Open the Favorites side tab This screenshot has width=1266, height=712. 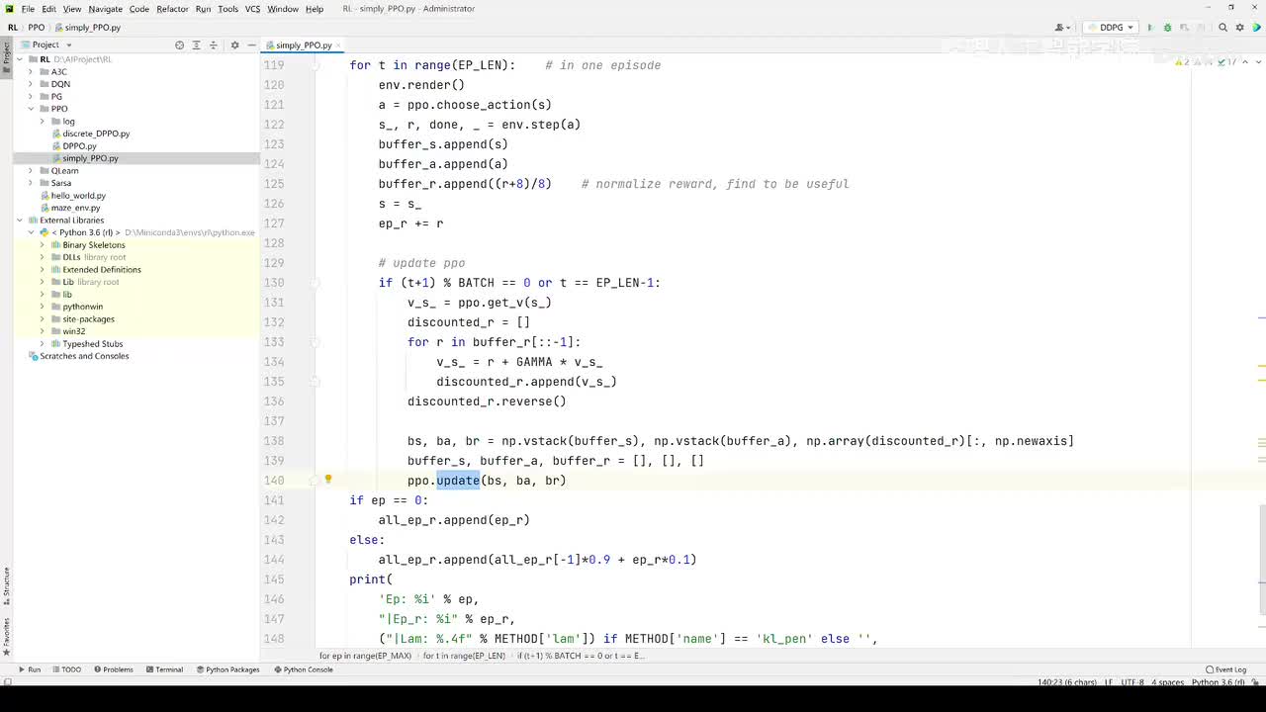(x=6, y=637)
